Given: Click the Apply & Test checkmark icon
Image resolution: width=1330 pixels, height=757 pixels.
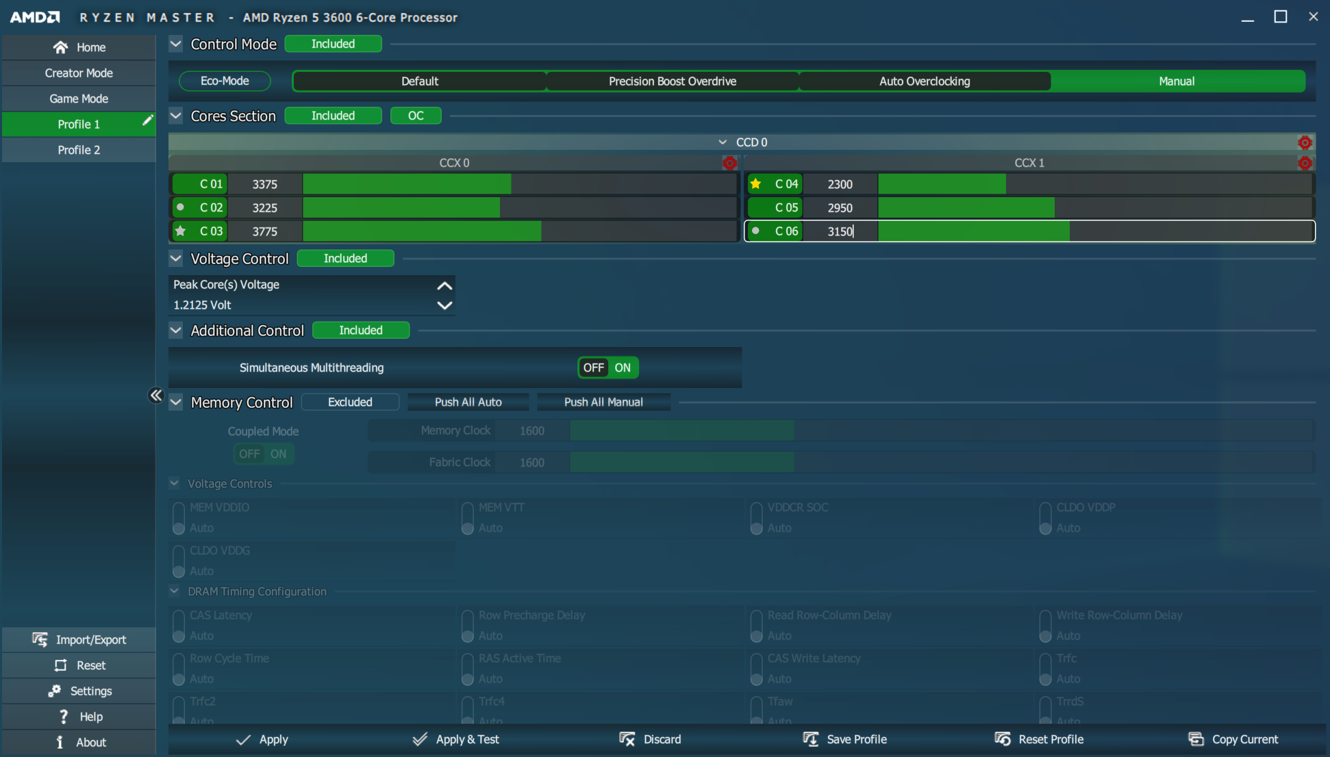Looking at the screenshot, I should pos(420,739).
